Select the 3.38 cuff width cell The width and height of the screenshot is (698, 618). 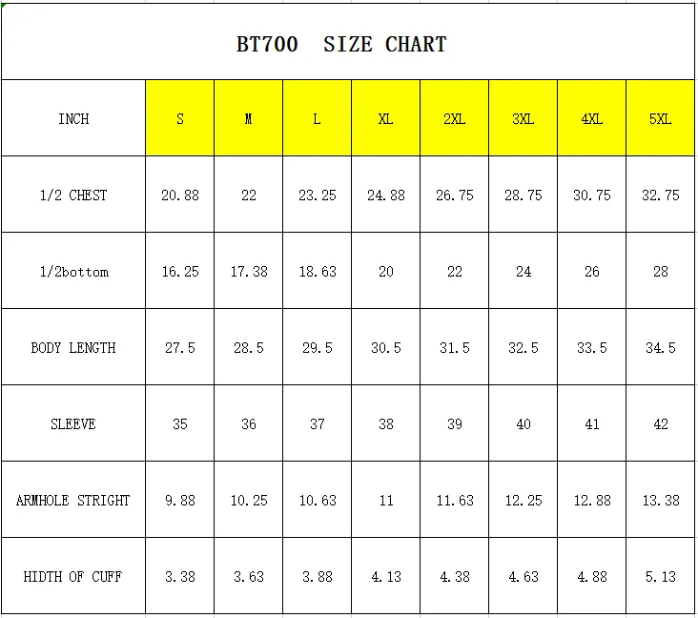point(180,576)
